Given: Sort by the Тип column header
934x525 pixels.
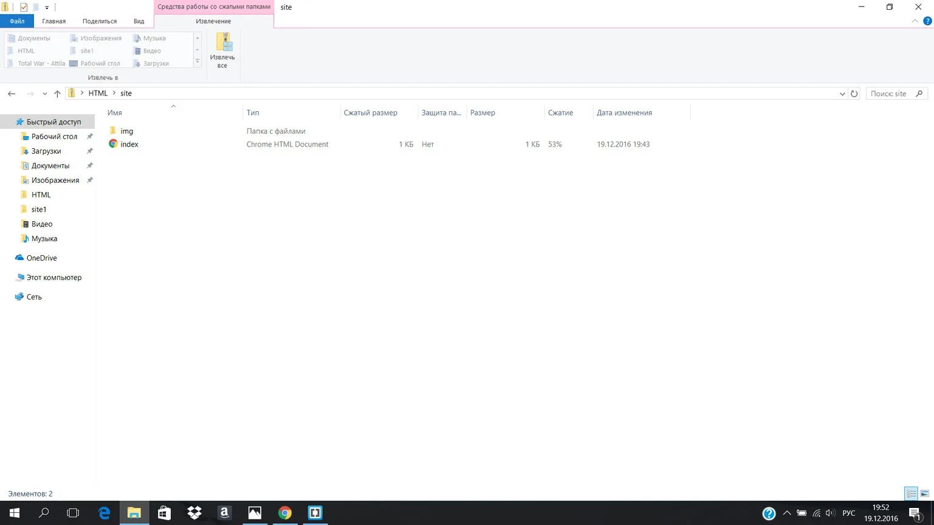Looking at the screenshot, I should tap(253, 112).
